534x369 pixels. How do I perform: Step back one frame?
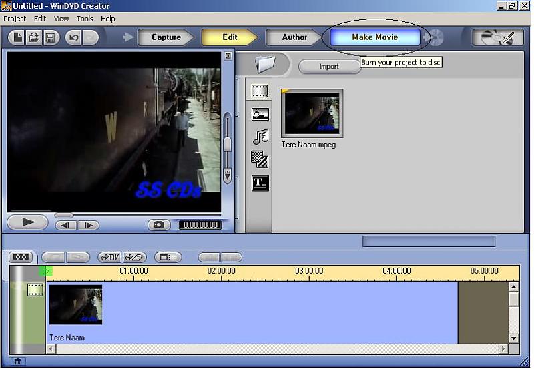[x=66, y=226]
